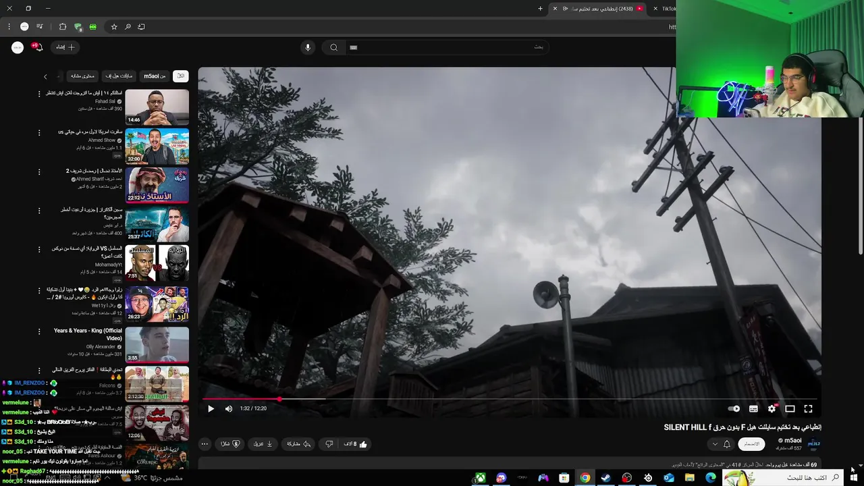
Task: Open Ahmed Show Las Vegas video thumbnail
Action: (157, 146)
